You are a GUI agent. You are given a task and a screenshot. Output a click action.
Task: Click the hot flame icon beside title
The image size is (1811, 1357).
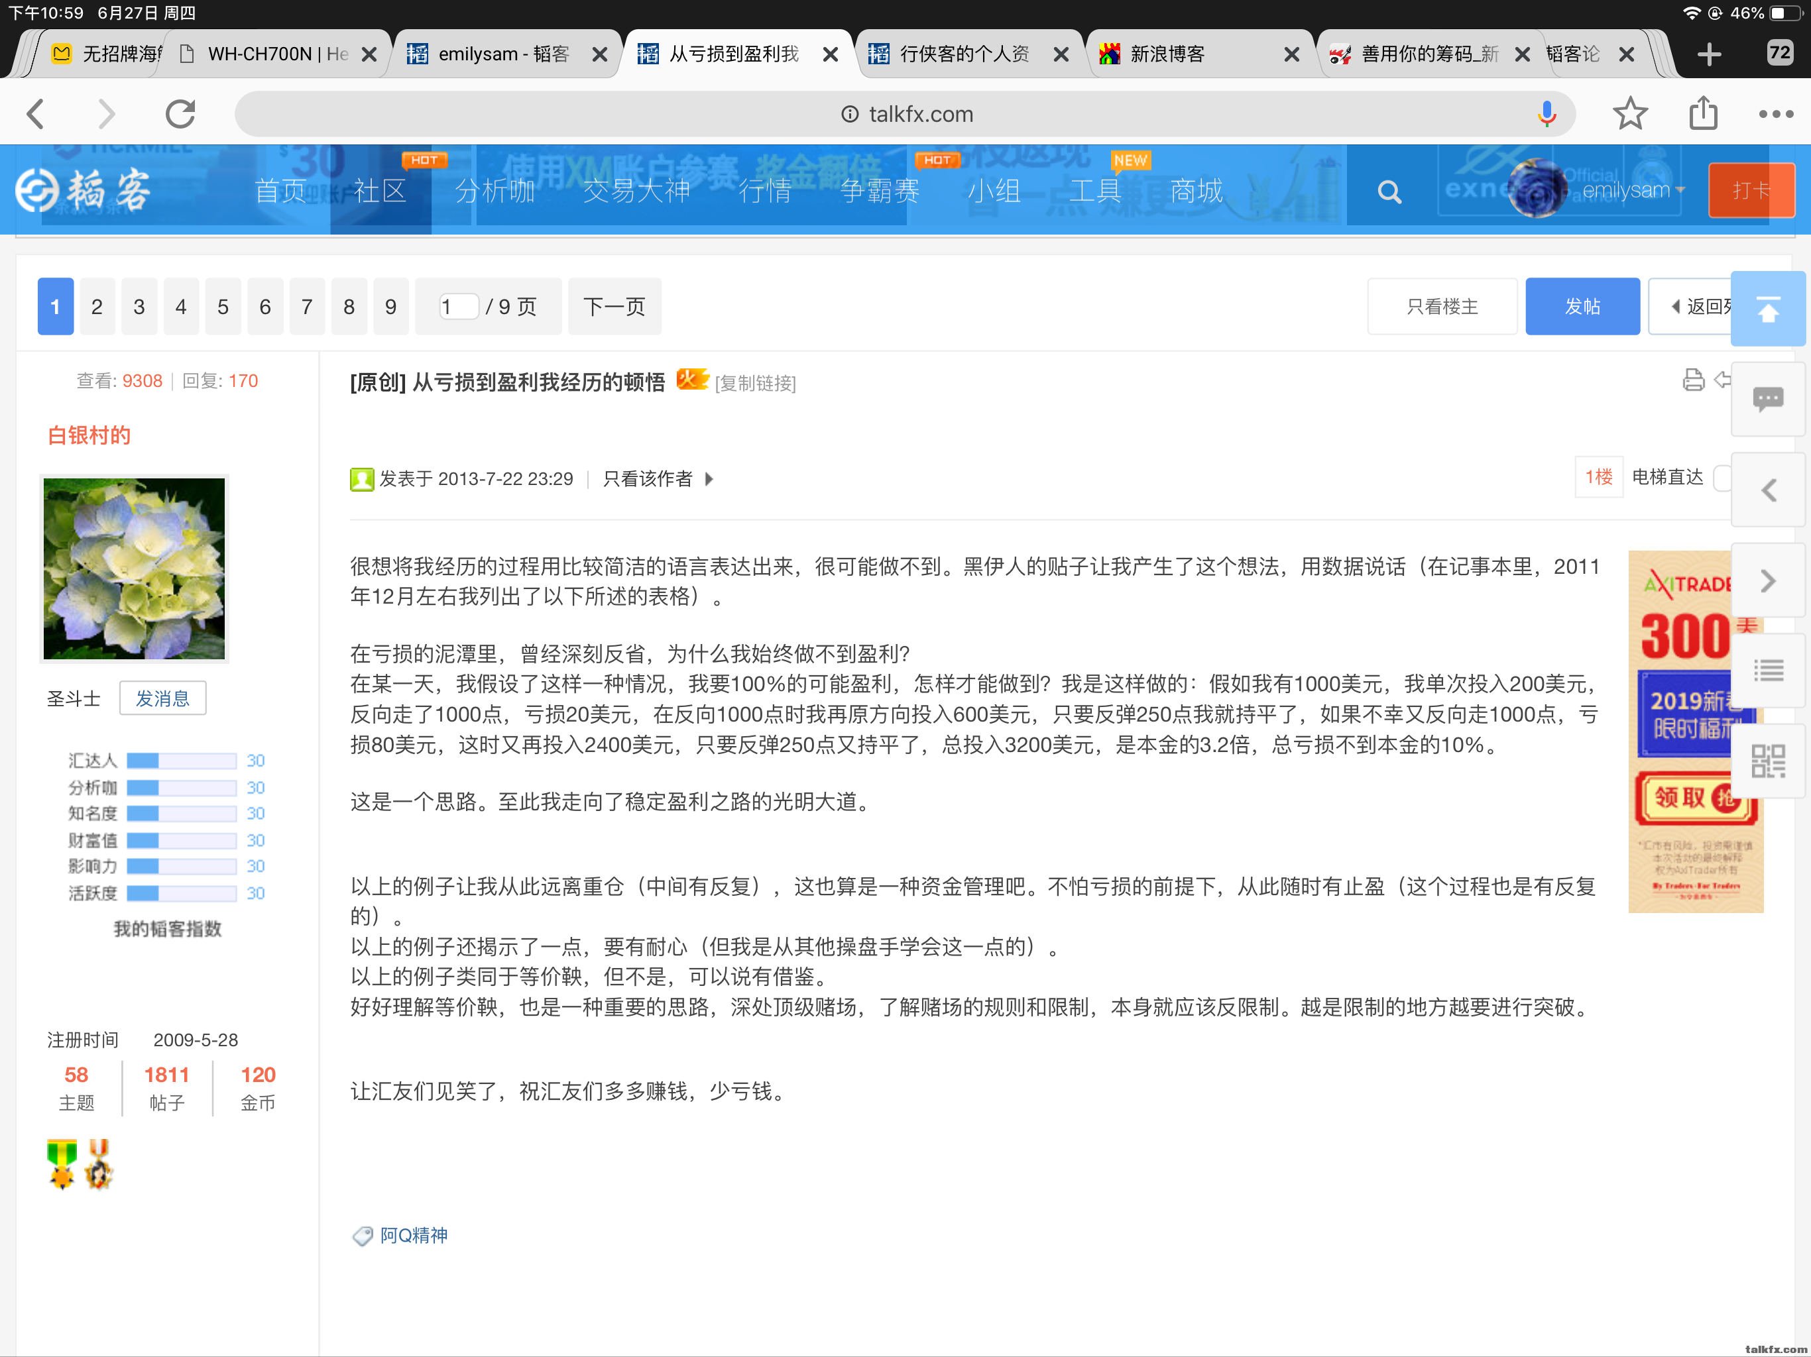click(692, 380)
